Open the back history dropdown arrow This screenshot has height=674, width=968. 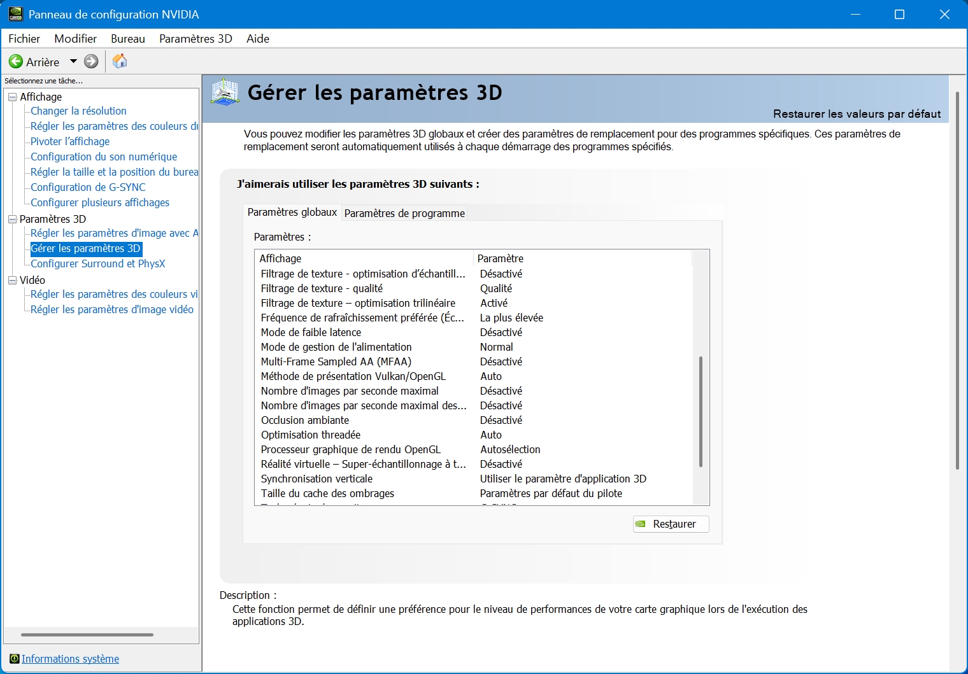(x=73, y=62)
